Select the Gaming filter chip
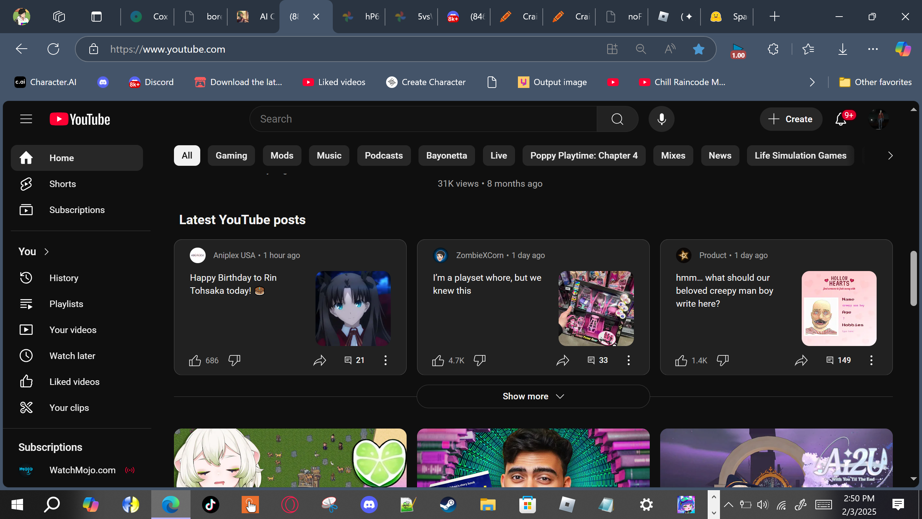 point(231,156)
